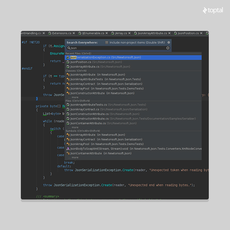Switch to JArray.cs tab
Image resolution: width=230 pixels, height=230 pixels.
[121, 33]
